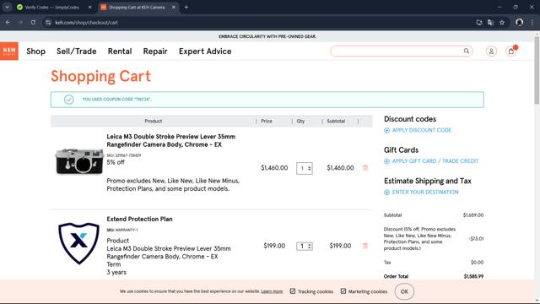540x304 pixels.
Task: Select the Shopping Cart at KEH Camera tab
Action: (x=138, y=7)
